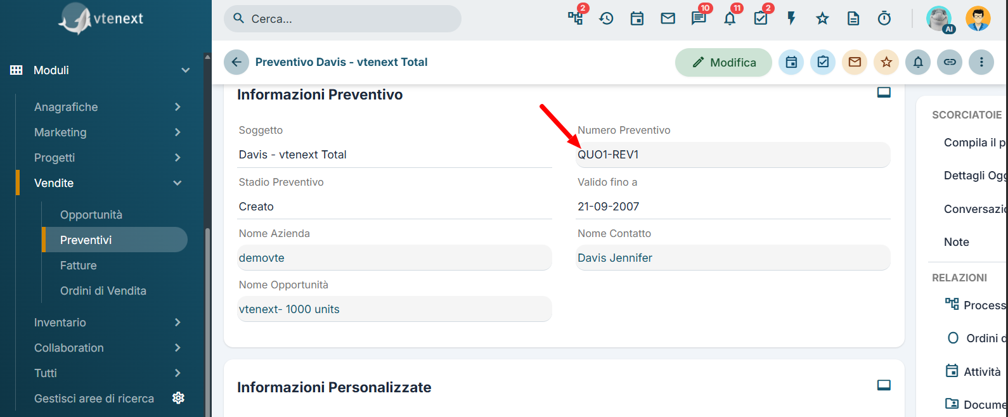This screenshot has height=417, width=1008.
Task: Open the processes icon in top bar
Action: pos(576,18)
